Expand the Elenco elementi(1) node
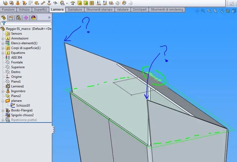This screenshot has width=237, height=162. (x=3, y=43)
